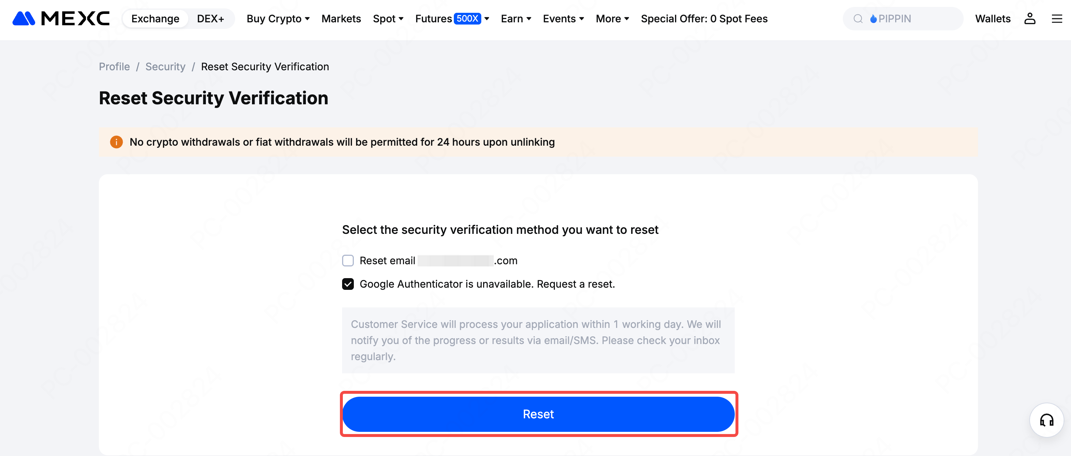The height and width of the screenshot is (456, 1071).
Task: Open Special Offer: 0 Spot Fees
Action: pyautogui.click(x=704, y=19)
